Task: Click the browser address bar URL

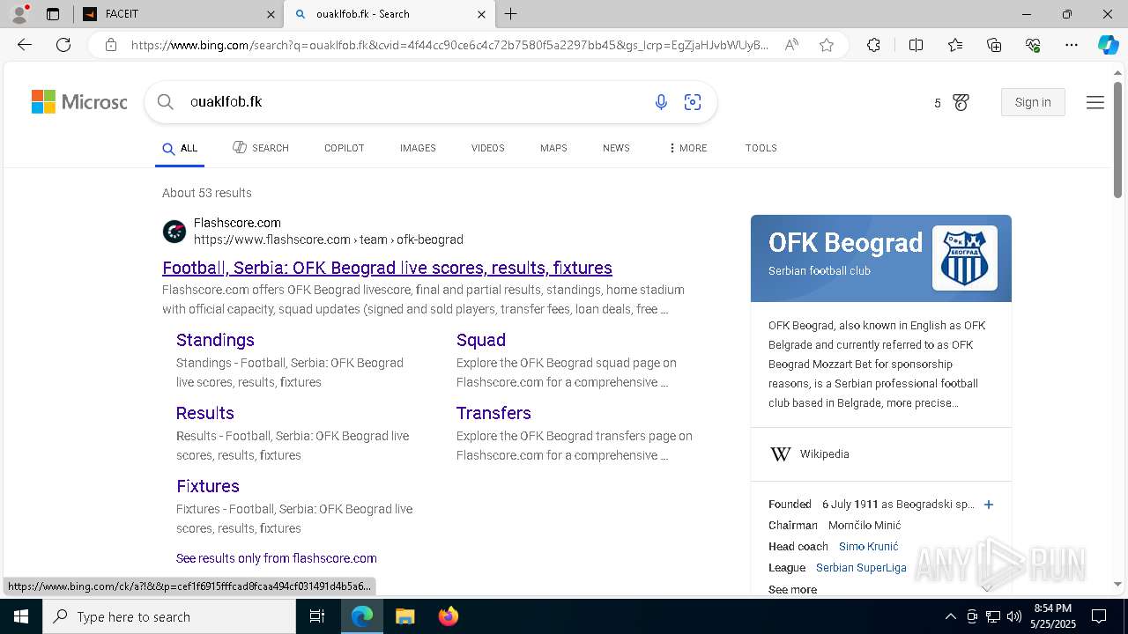Action: [449, 45]
